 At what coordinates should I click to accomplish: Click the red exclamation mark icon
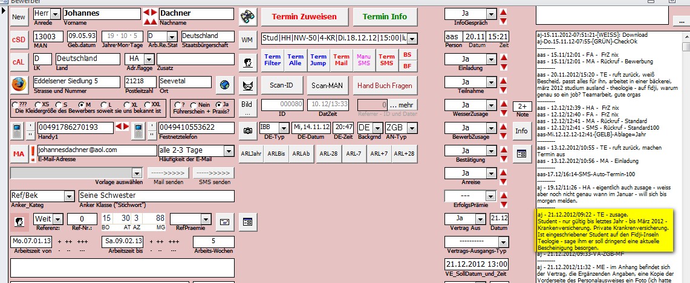pyautogui.click(x=31, y=154)
